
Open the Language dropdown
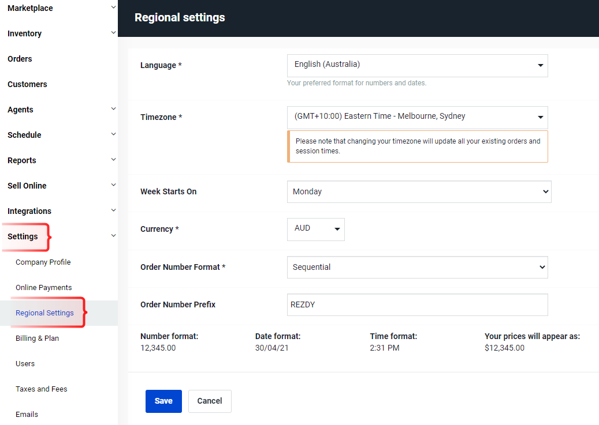(x=417, y=66)
